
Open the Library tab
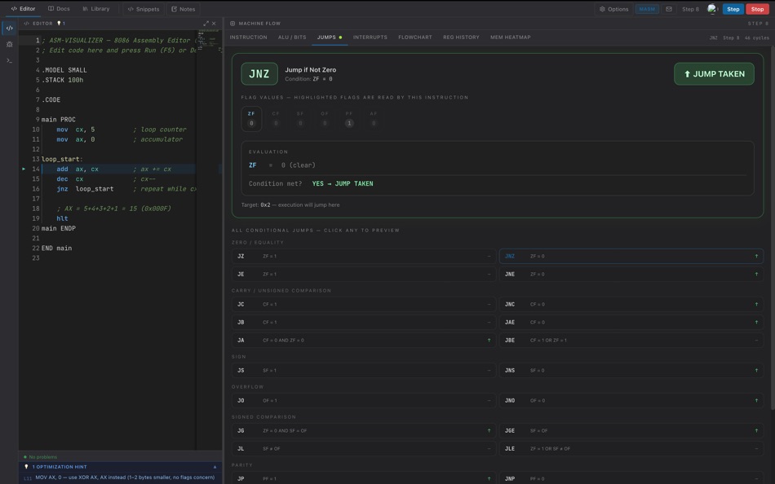[96, 9]
